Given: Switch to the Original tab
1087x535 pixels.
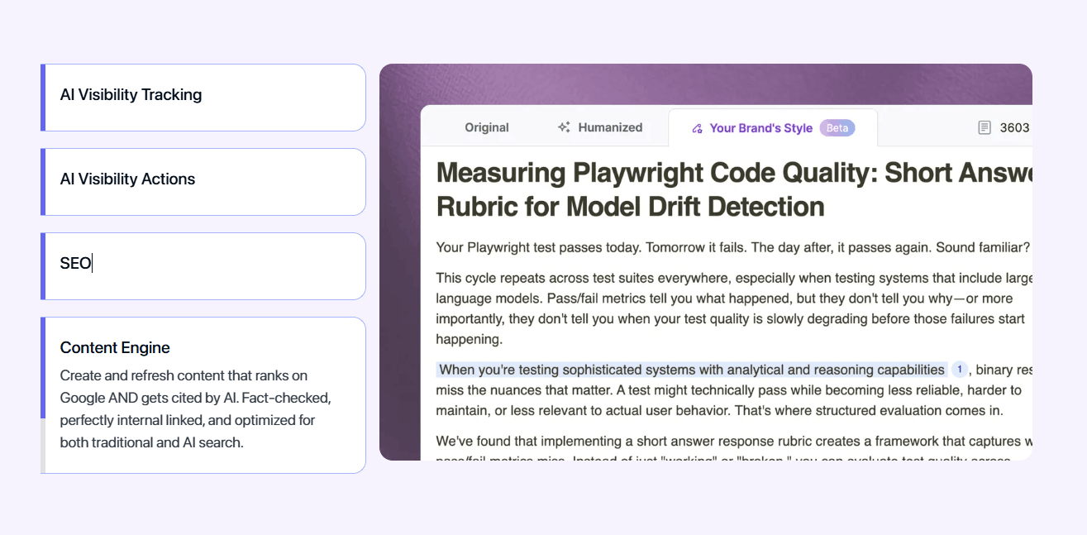Looking at the screenshot, I should (487, 127).
